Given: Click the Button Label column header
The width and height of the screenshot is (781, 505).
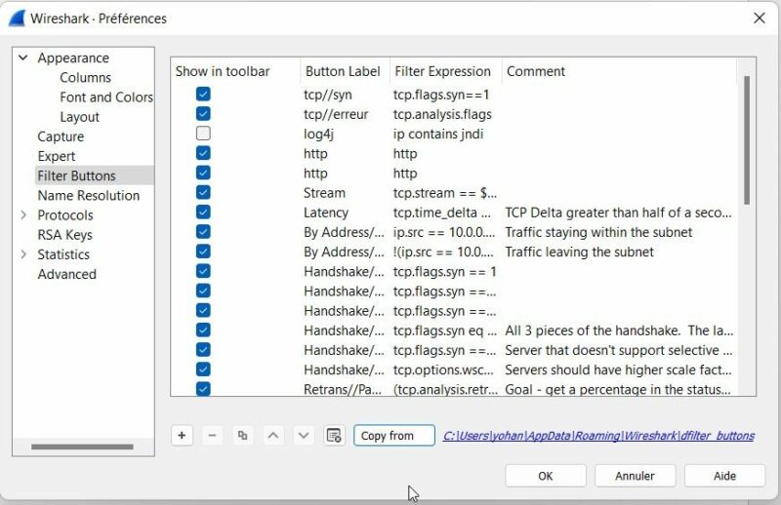Looking at the screenshot, I should pos(345,71).
